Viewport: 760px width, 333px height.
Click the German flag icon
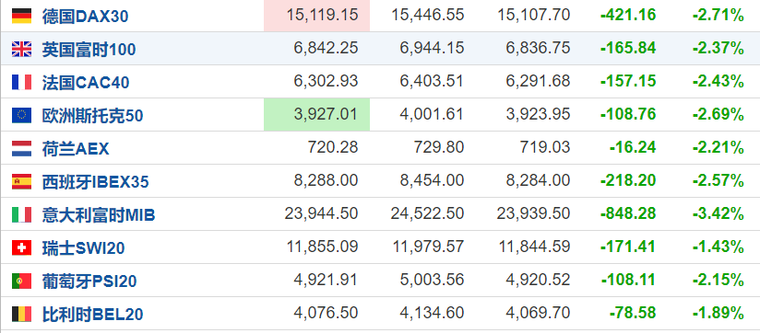[21, 16]
